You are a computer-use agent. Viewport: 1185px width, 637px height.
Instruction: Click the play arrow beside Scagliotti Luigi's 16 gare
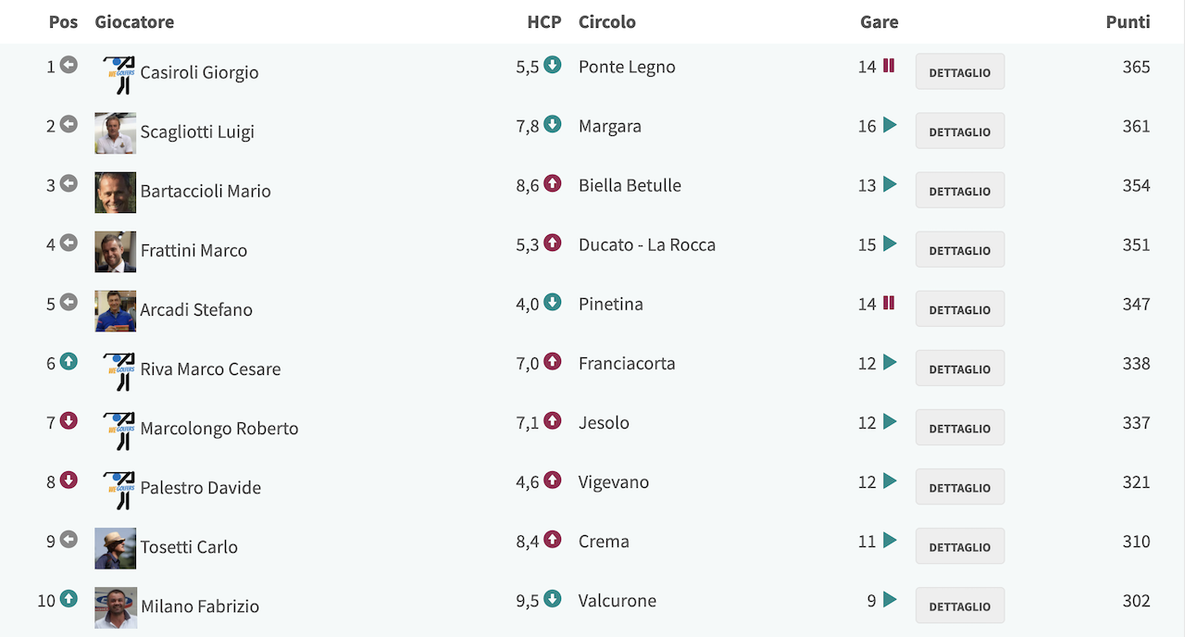[x=890, y=125]
